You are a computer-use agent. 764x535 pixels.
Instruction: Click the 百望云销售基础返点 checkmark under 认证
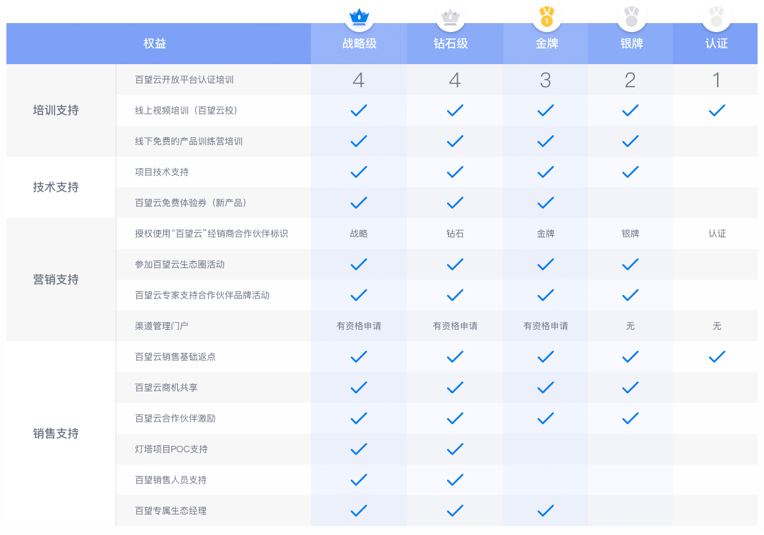(x=716, y=357)
